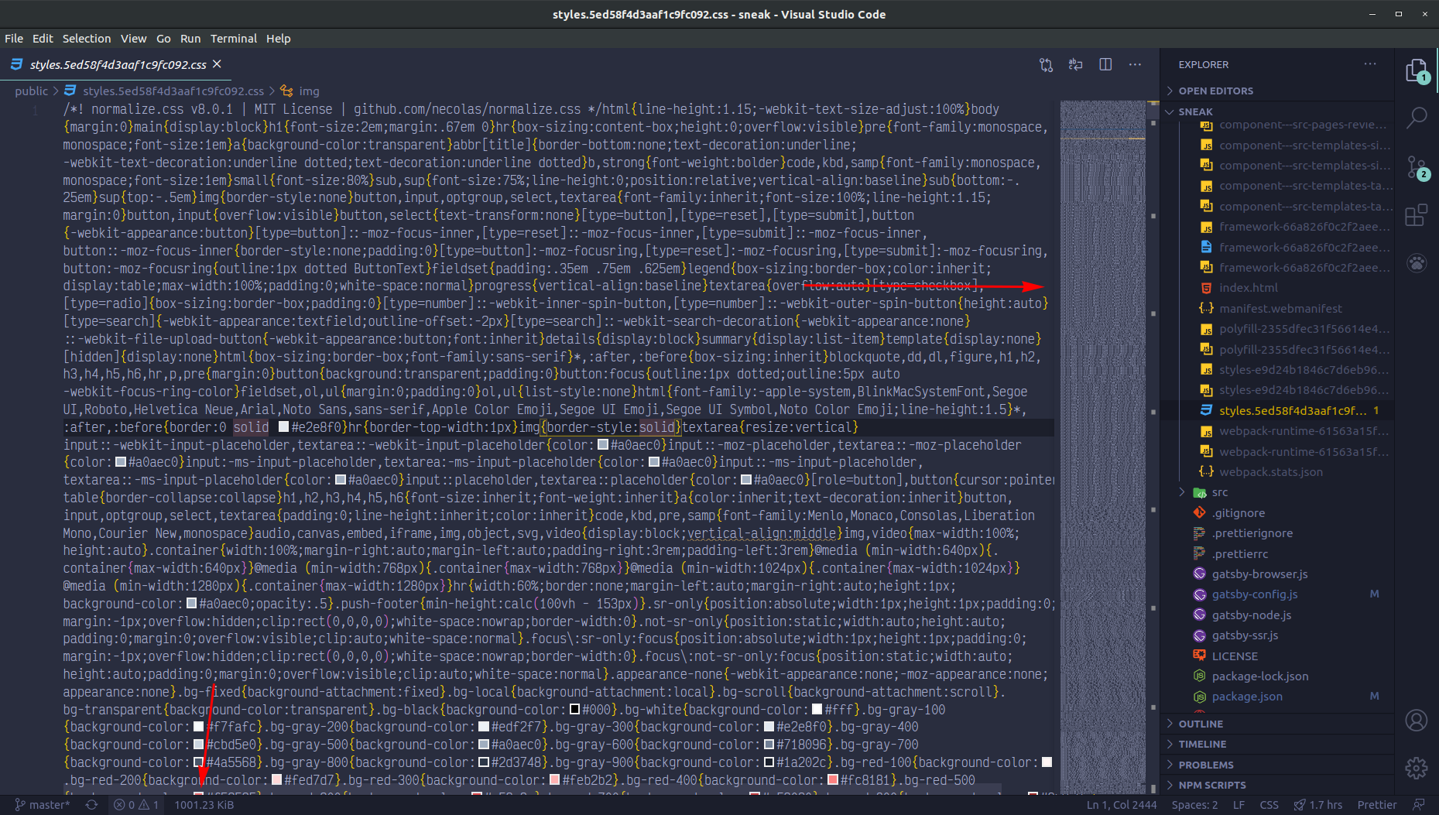This screenshot has width=1439, height=815.
Task: Click the CSS language mode indicator
Action: tap(1269, 805)
